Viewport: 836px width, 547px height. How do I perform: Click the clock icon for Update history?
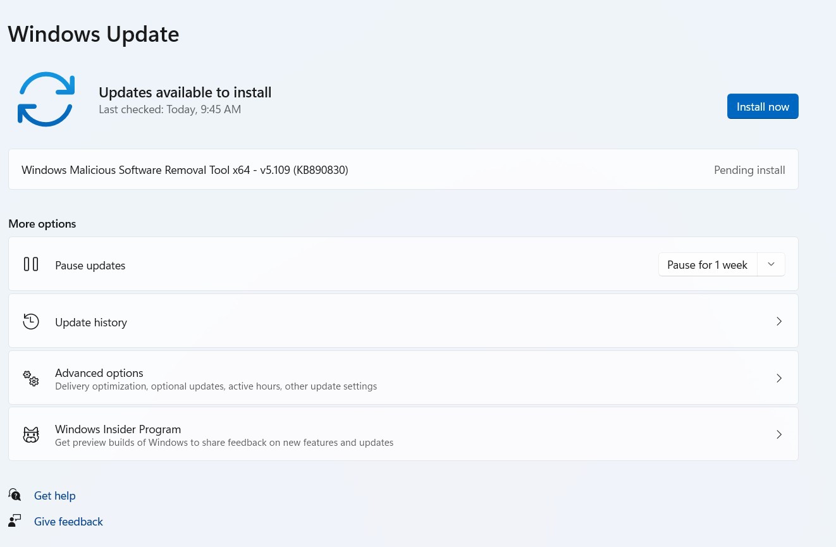31,321
